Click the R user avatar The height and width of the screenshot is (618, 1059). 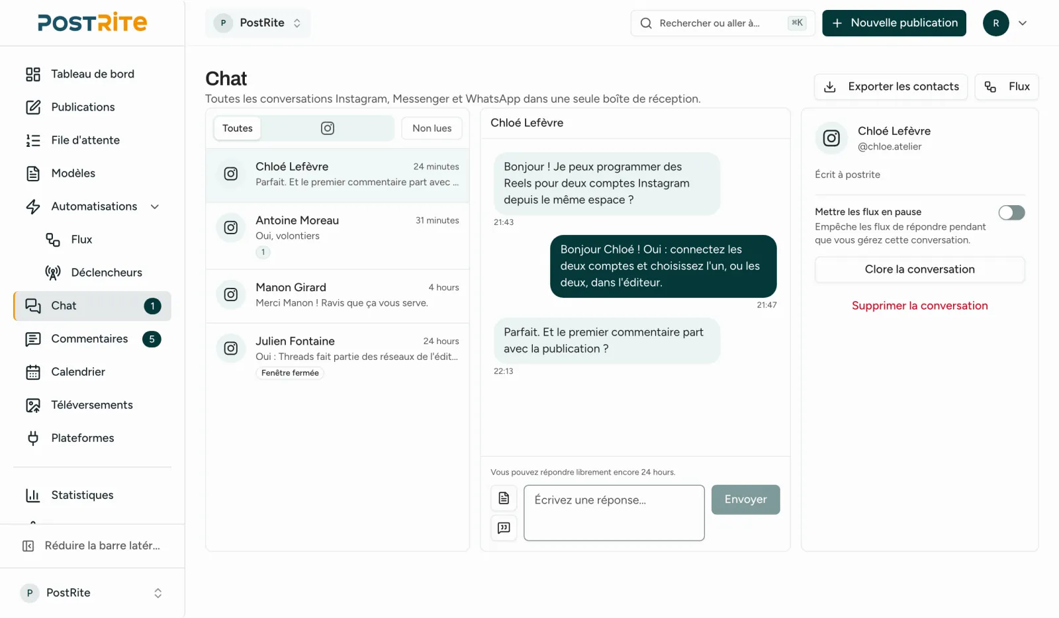pyautogui.click(x=996, y=23)
